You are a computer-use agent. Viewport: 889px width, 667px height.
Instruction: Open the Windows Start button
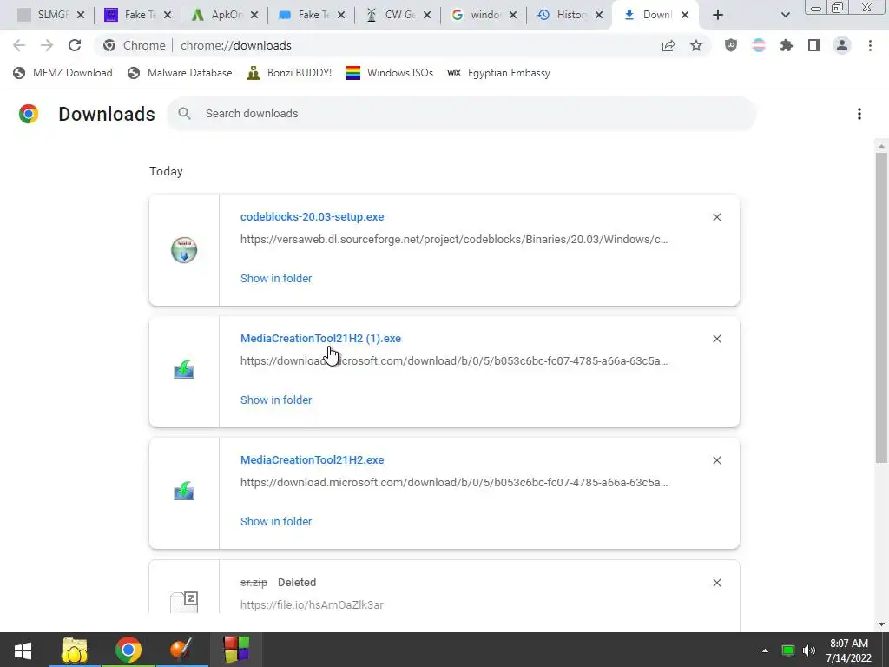[x=23, y=650]
